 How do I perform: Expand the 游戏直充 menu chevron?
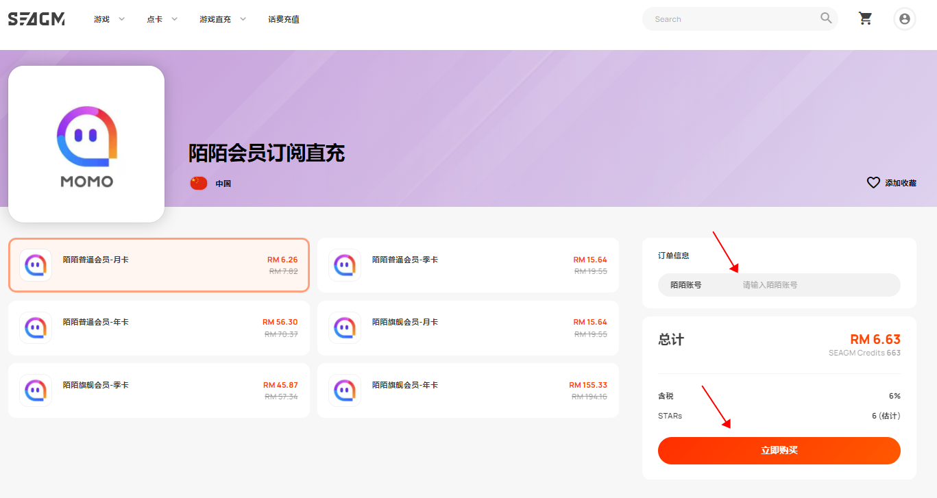(243, 19)
